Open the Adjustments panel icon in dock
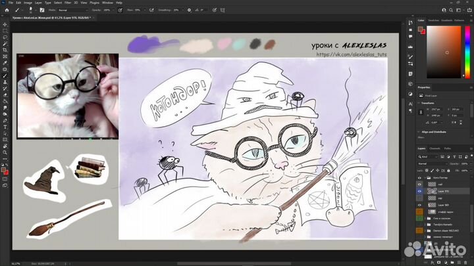 pos(410,94)
